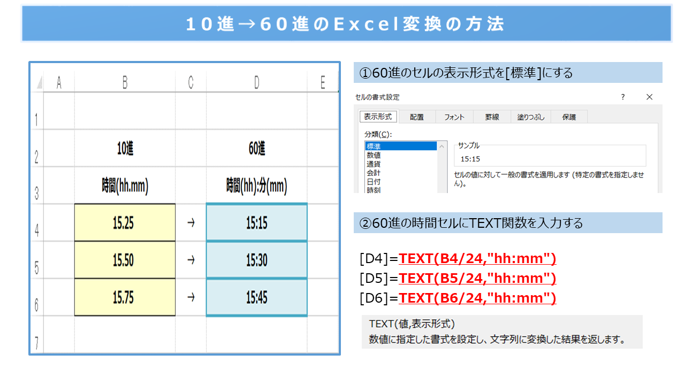Click the 時間(hh.mm) cell
This screenshot has width=685, height=385.
[125, 185]
